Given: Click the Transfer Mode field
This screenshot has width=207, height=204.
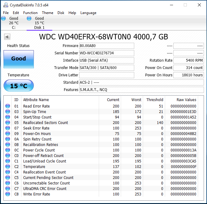Looking at the screenshot, I should point(106,68).
